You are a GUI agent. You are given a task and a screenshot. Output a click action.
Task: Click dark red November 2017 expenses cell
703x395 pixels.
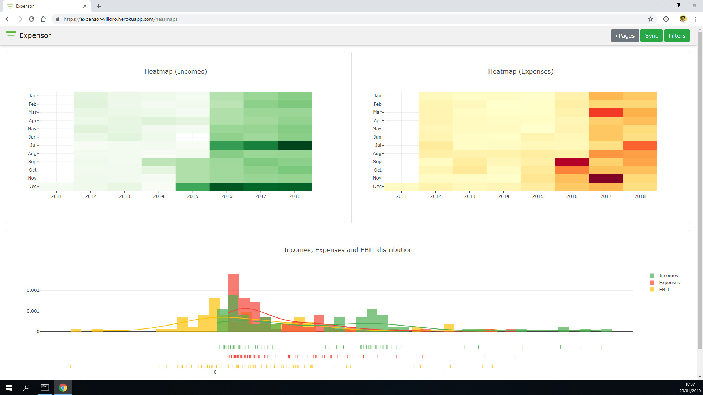pyautogui.click(x=606, y=178)
